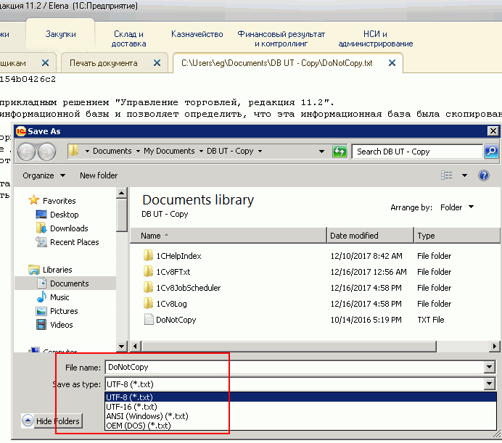Choose ANSI (Windows) (*.txt) option

pyautogui.click(x=300, y=415)
